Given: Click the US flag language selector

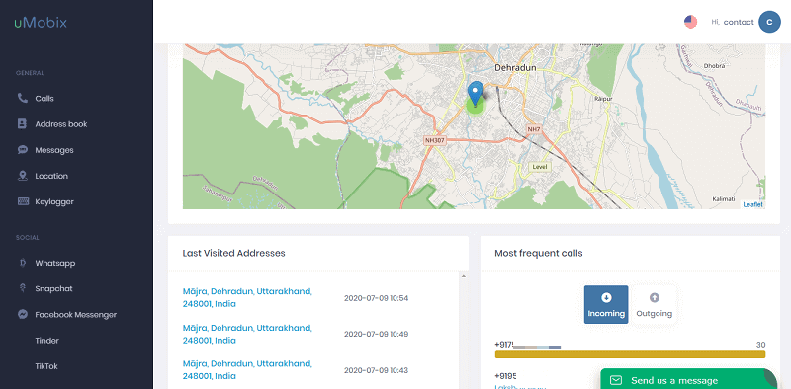Looking at the screenshot, I should [x=690, y=22].
